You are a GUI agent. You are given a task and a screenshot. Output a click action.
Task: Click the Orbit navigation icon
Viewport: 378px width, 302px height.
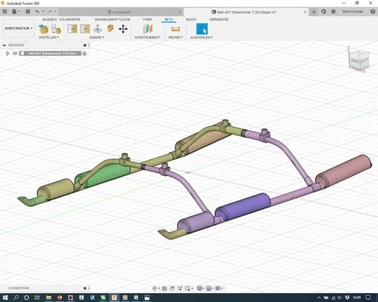pos(155,288)
